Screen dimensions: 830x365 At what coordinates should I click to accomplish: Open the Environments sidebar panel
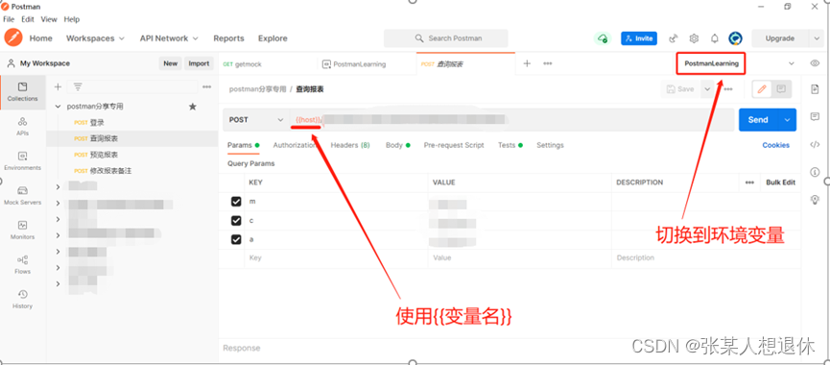pyautogui.click(x=22, y=161)
